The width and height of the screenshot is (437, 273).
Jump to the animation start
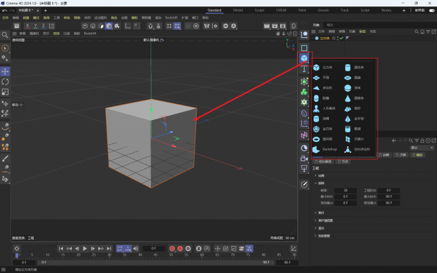coord(61,249)
